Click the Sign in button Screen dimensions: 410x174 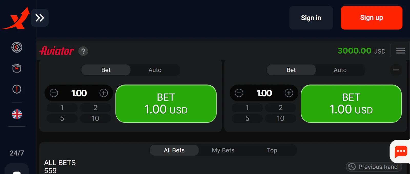pos(311,18)
